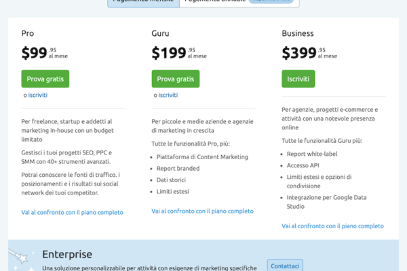Open full plan comparison link under Guru
The height and width of the screenshot is (271, 407).
[202, 211]
